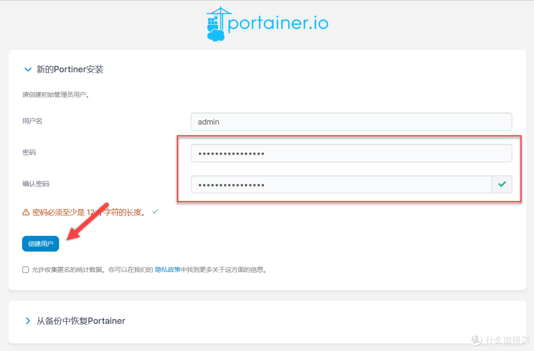The image size is (534, 351).
Task: Click the 新的Portiner安装 heading text
Action: [70, 69]
